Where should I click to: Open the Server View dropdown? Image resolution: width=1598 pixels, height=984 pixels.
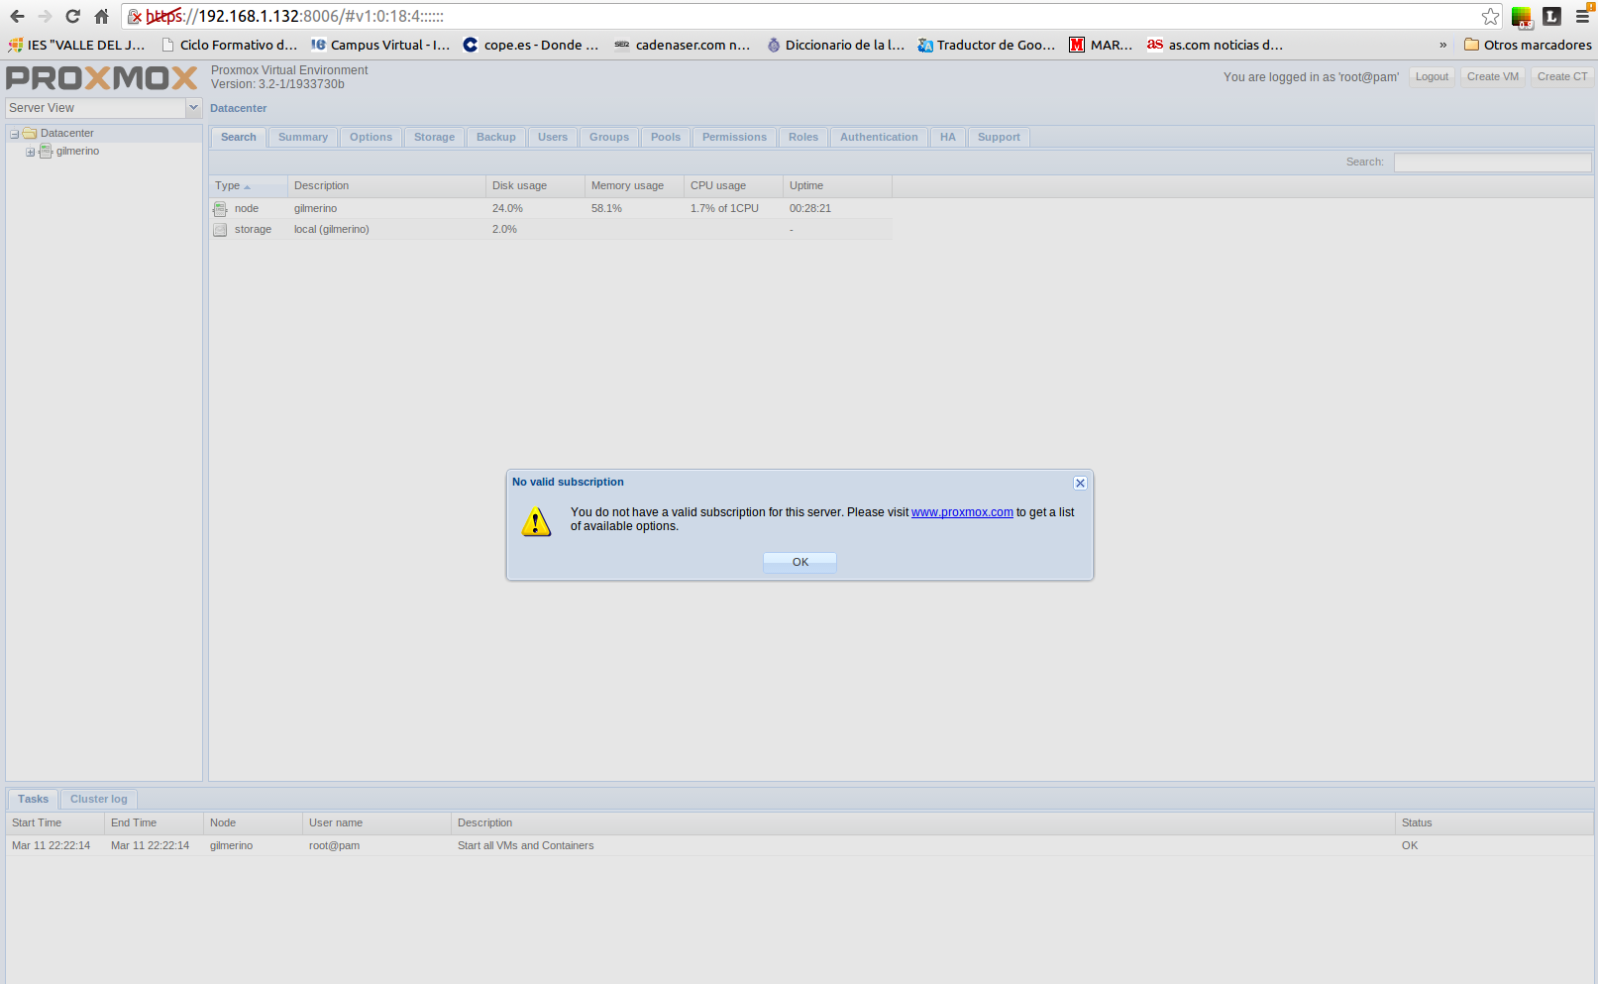(x=193, y=108)
